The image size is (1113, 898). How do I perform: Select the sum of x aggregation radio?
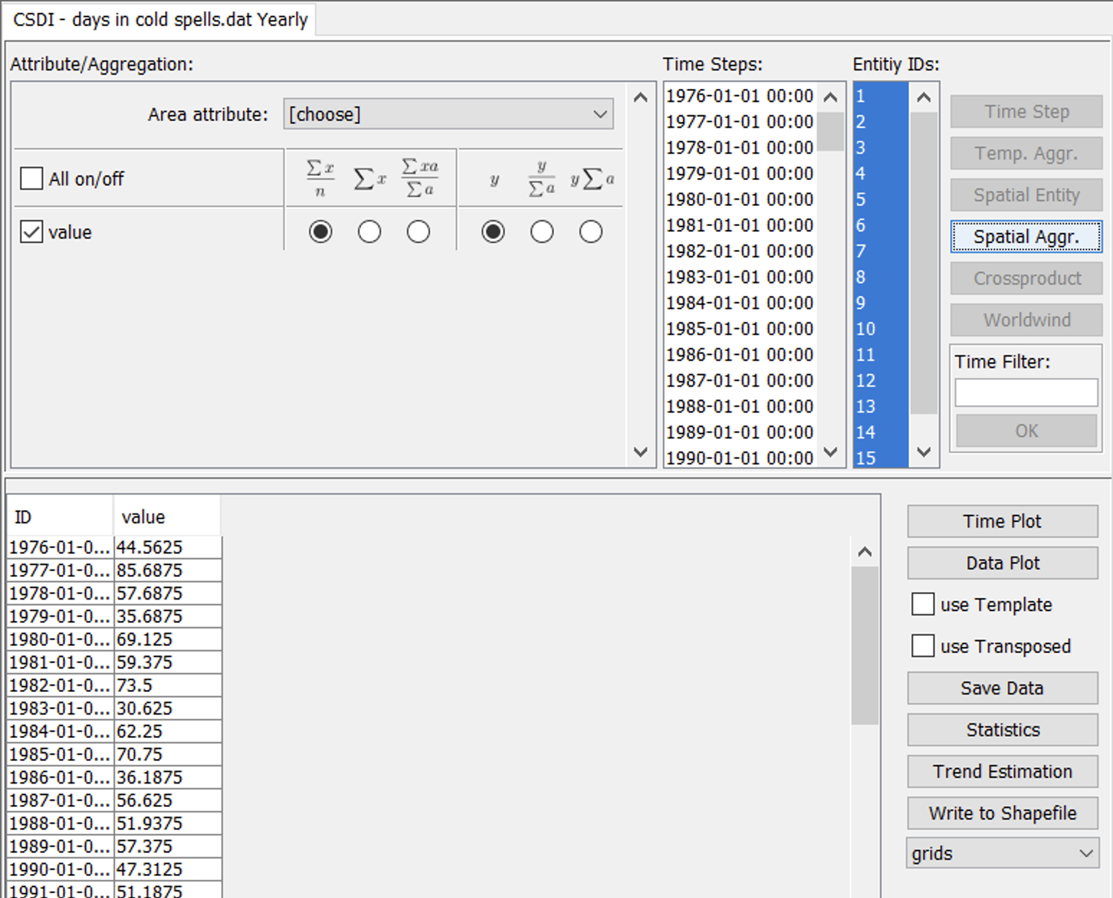coord(369,232)
